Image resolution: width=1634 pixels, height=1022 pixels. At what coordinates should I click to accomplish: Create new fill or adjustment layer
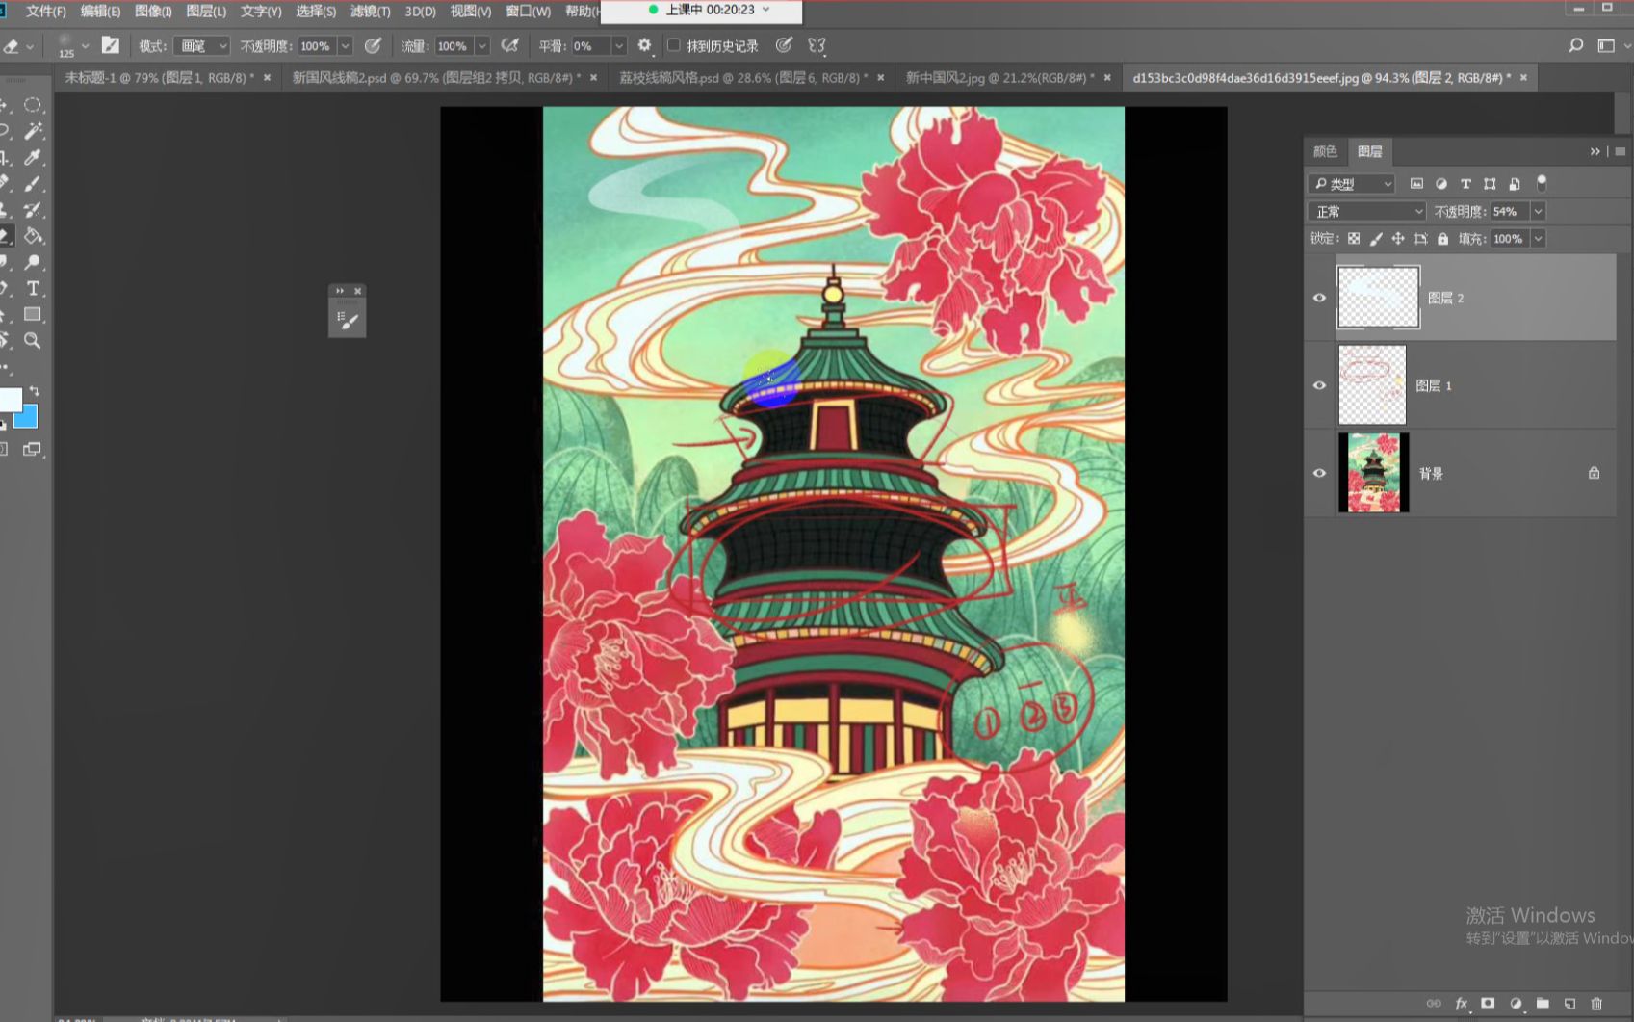pos(1516,1003)
